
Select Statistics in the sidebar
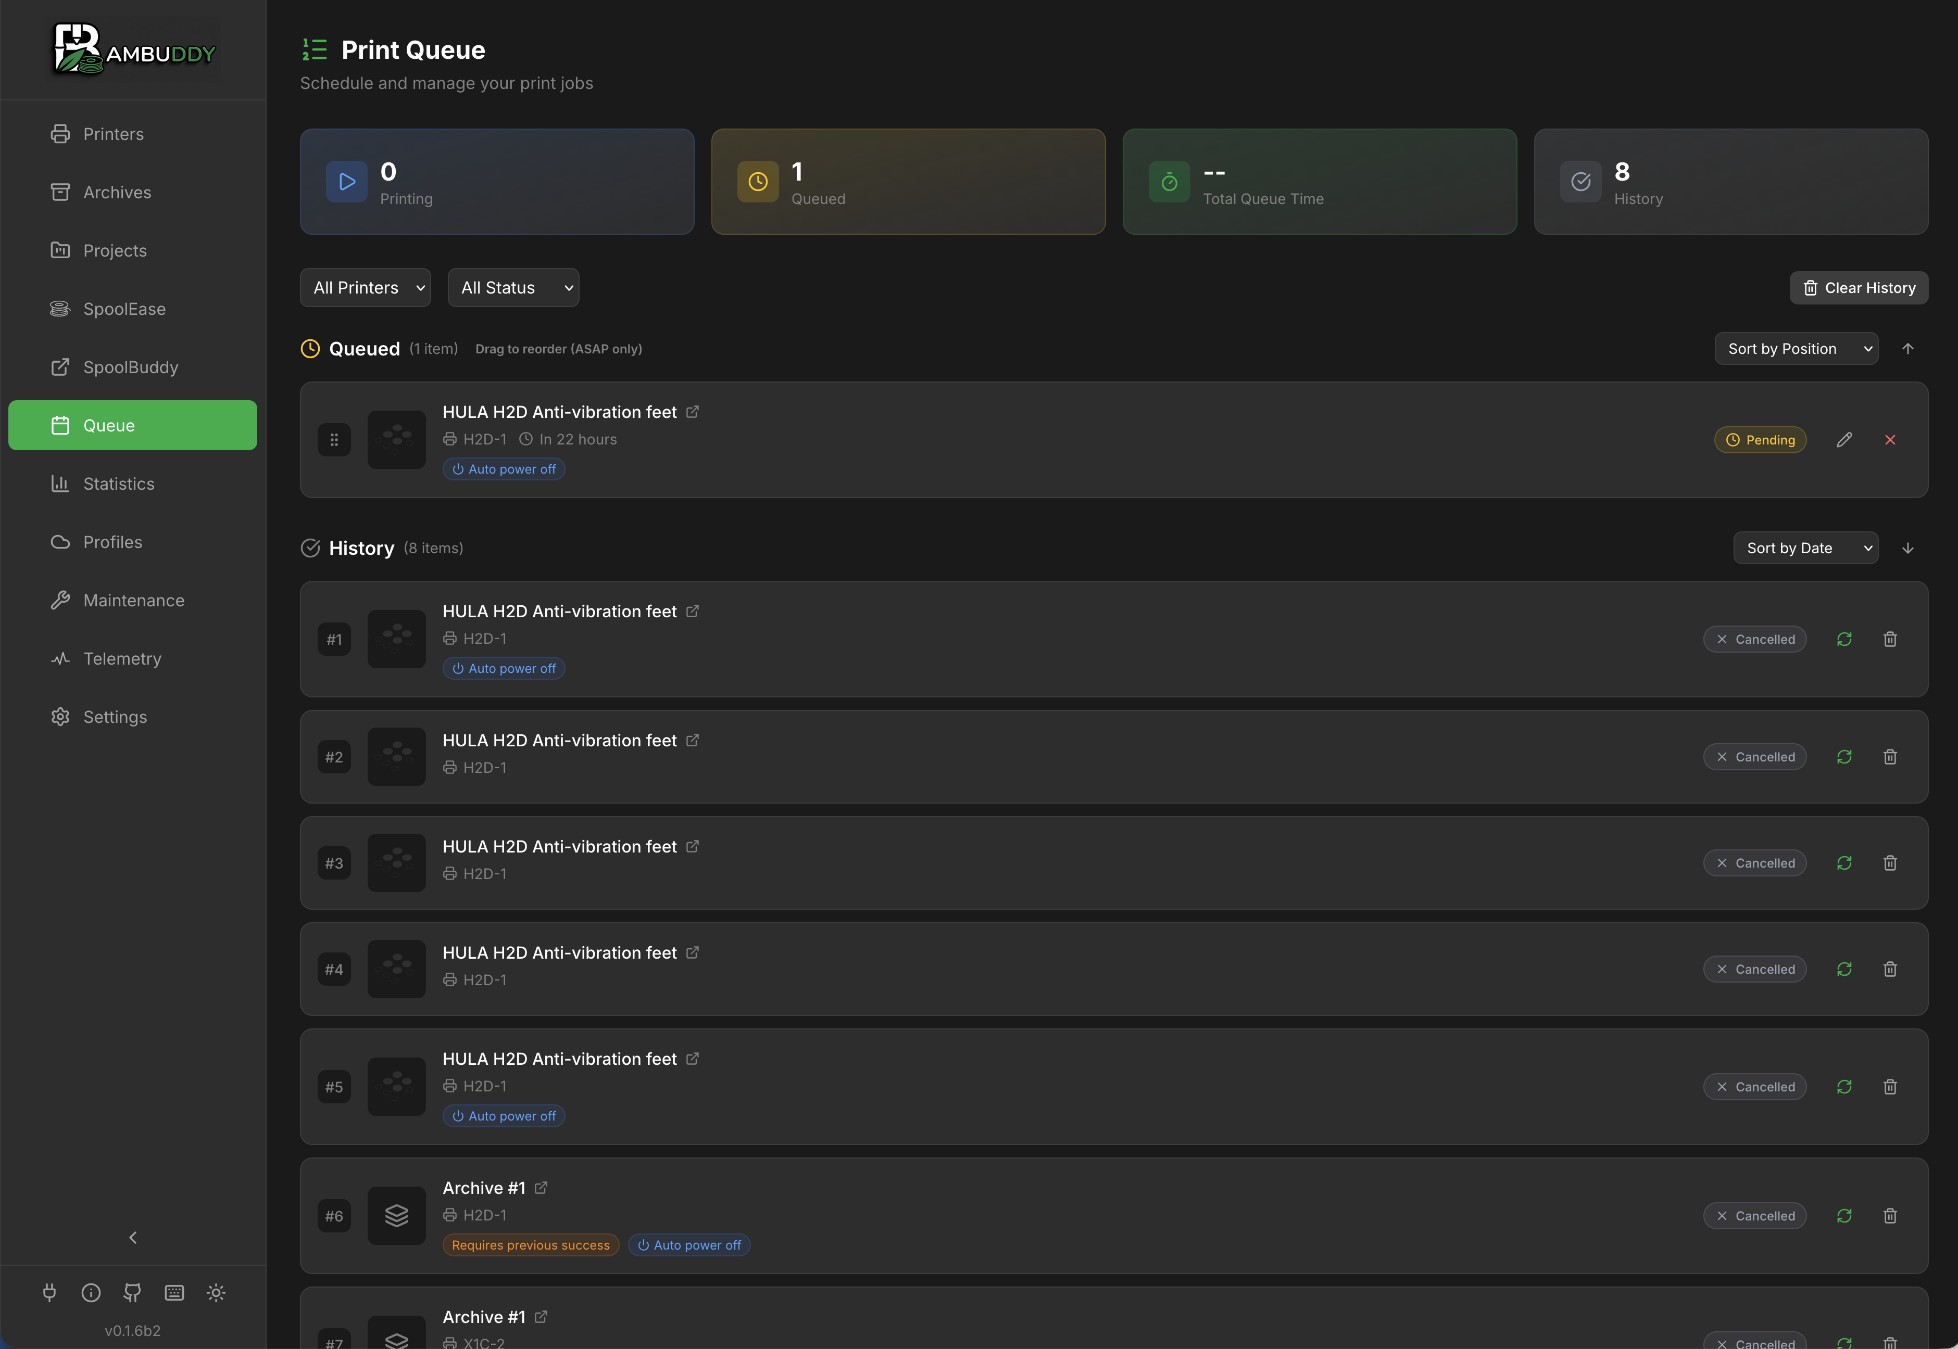[118, 483]
